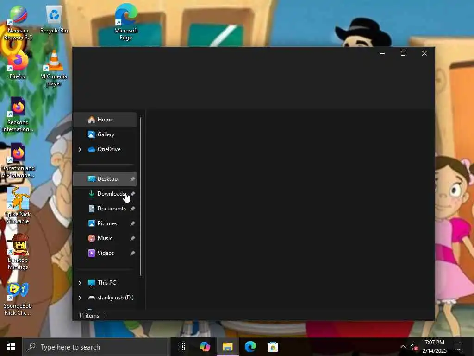Click the navigation pane scrollbar
Image resolution: width=474 pixels, height=356 pixels.
point(141,197)
